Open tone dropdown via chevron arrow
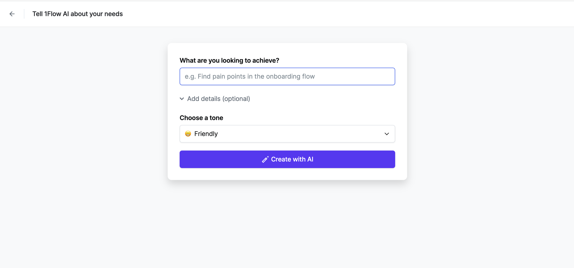Viewport: 574px width, 268px height. tap(386, 134)
